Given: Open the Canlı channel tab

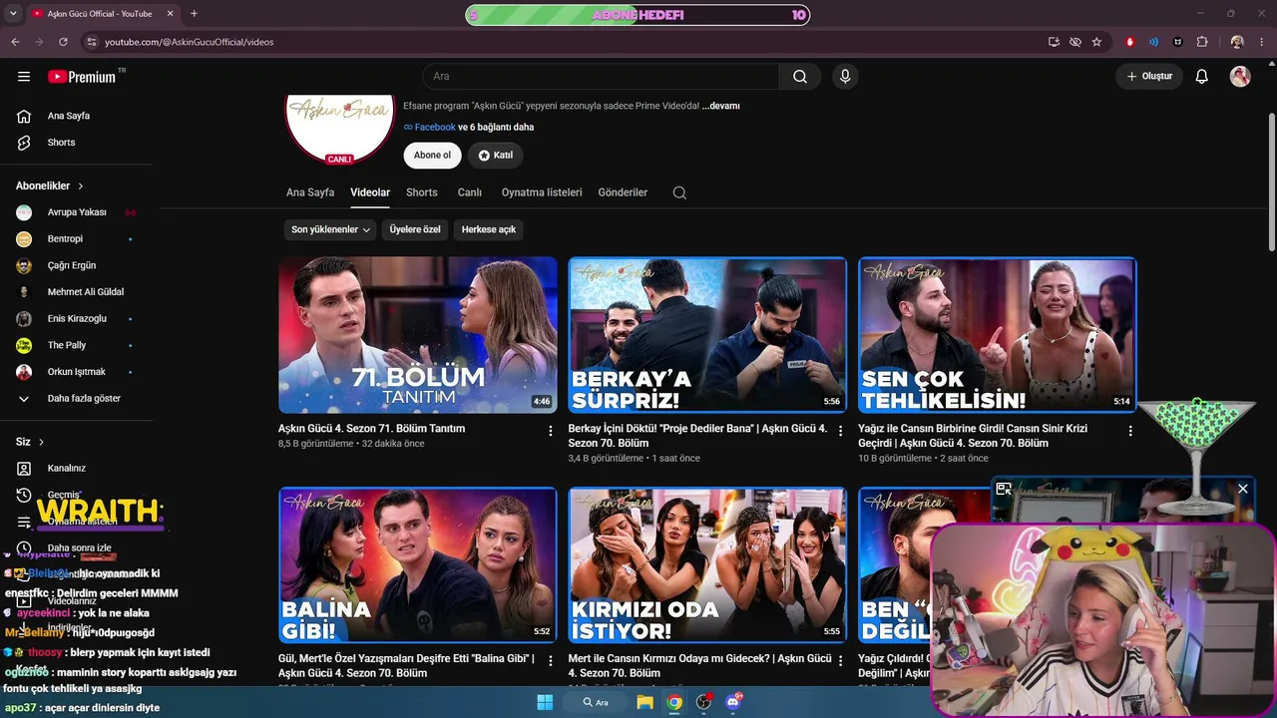Looking at the screenshot, I should pyautogui.click(x=470, y=192).
